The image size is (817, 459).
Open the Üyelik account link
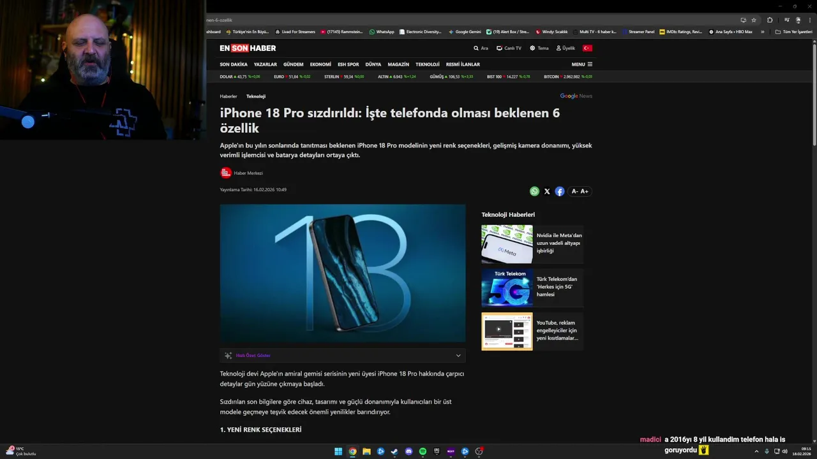point(566,48)
